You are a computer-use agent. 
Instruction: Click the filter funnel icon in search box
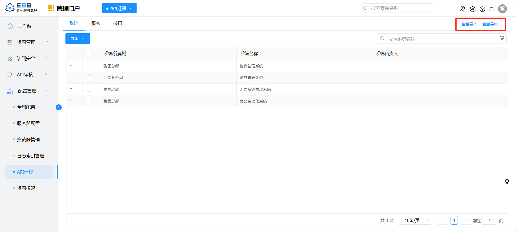tap(502, 38)
